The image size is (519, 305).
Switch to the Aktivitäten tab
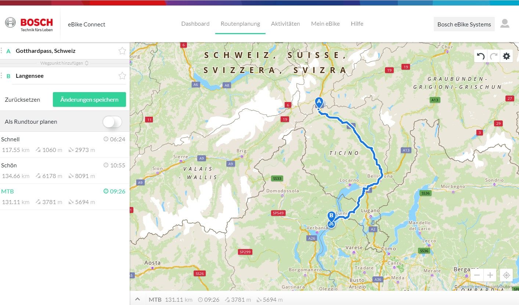pyautogui.click(x=285, y=24)
